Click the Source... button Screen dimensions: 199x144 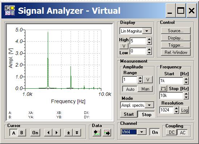175,31
